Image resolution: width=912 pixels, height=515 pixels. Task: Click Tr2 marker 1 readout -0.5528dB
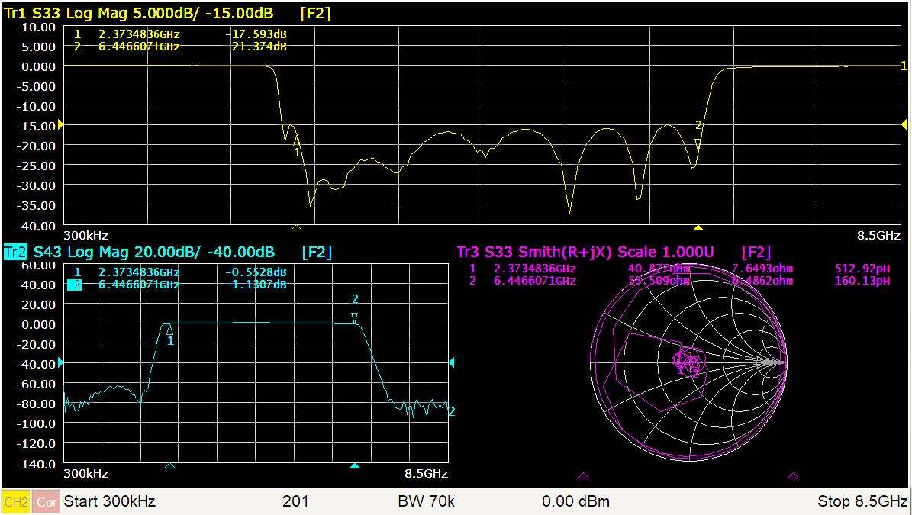click(x=256, y=272)
